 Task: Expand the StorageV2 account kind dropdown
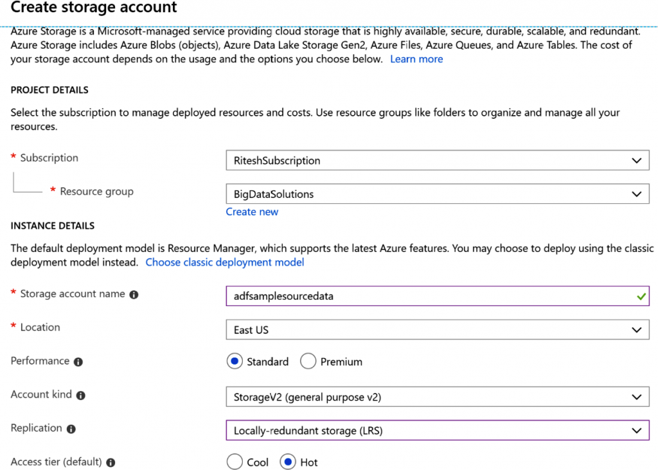[437, 397]
